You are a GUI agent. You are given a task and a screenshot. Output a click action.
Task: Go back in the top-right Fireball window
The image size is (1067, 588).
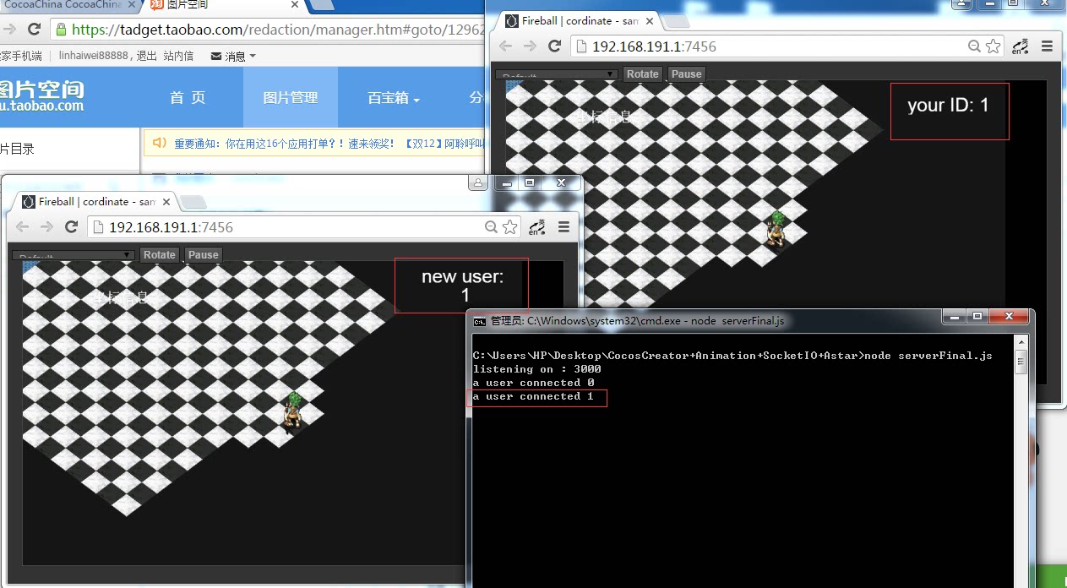(505, 46)
